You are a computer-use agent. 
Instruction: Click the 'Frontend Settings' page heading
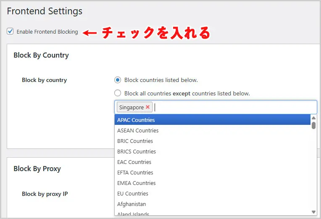tap(45, 11)
